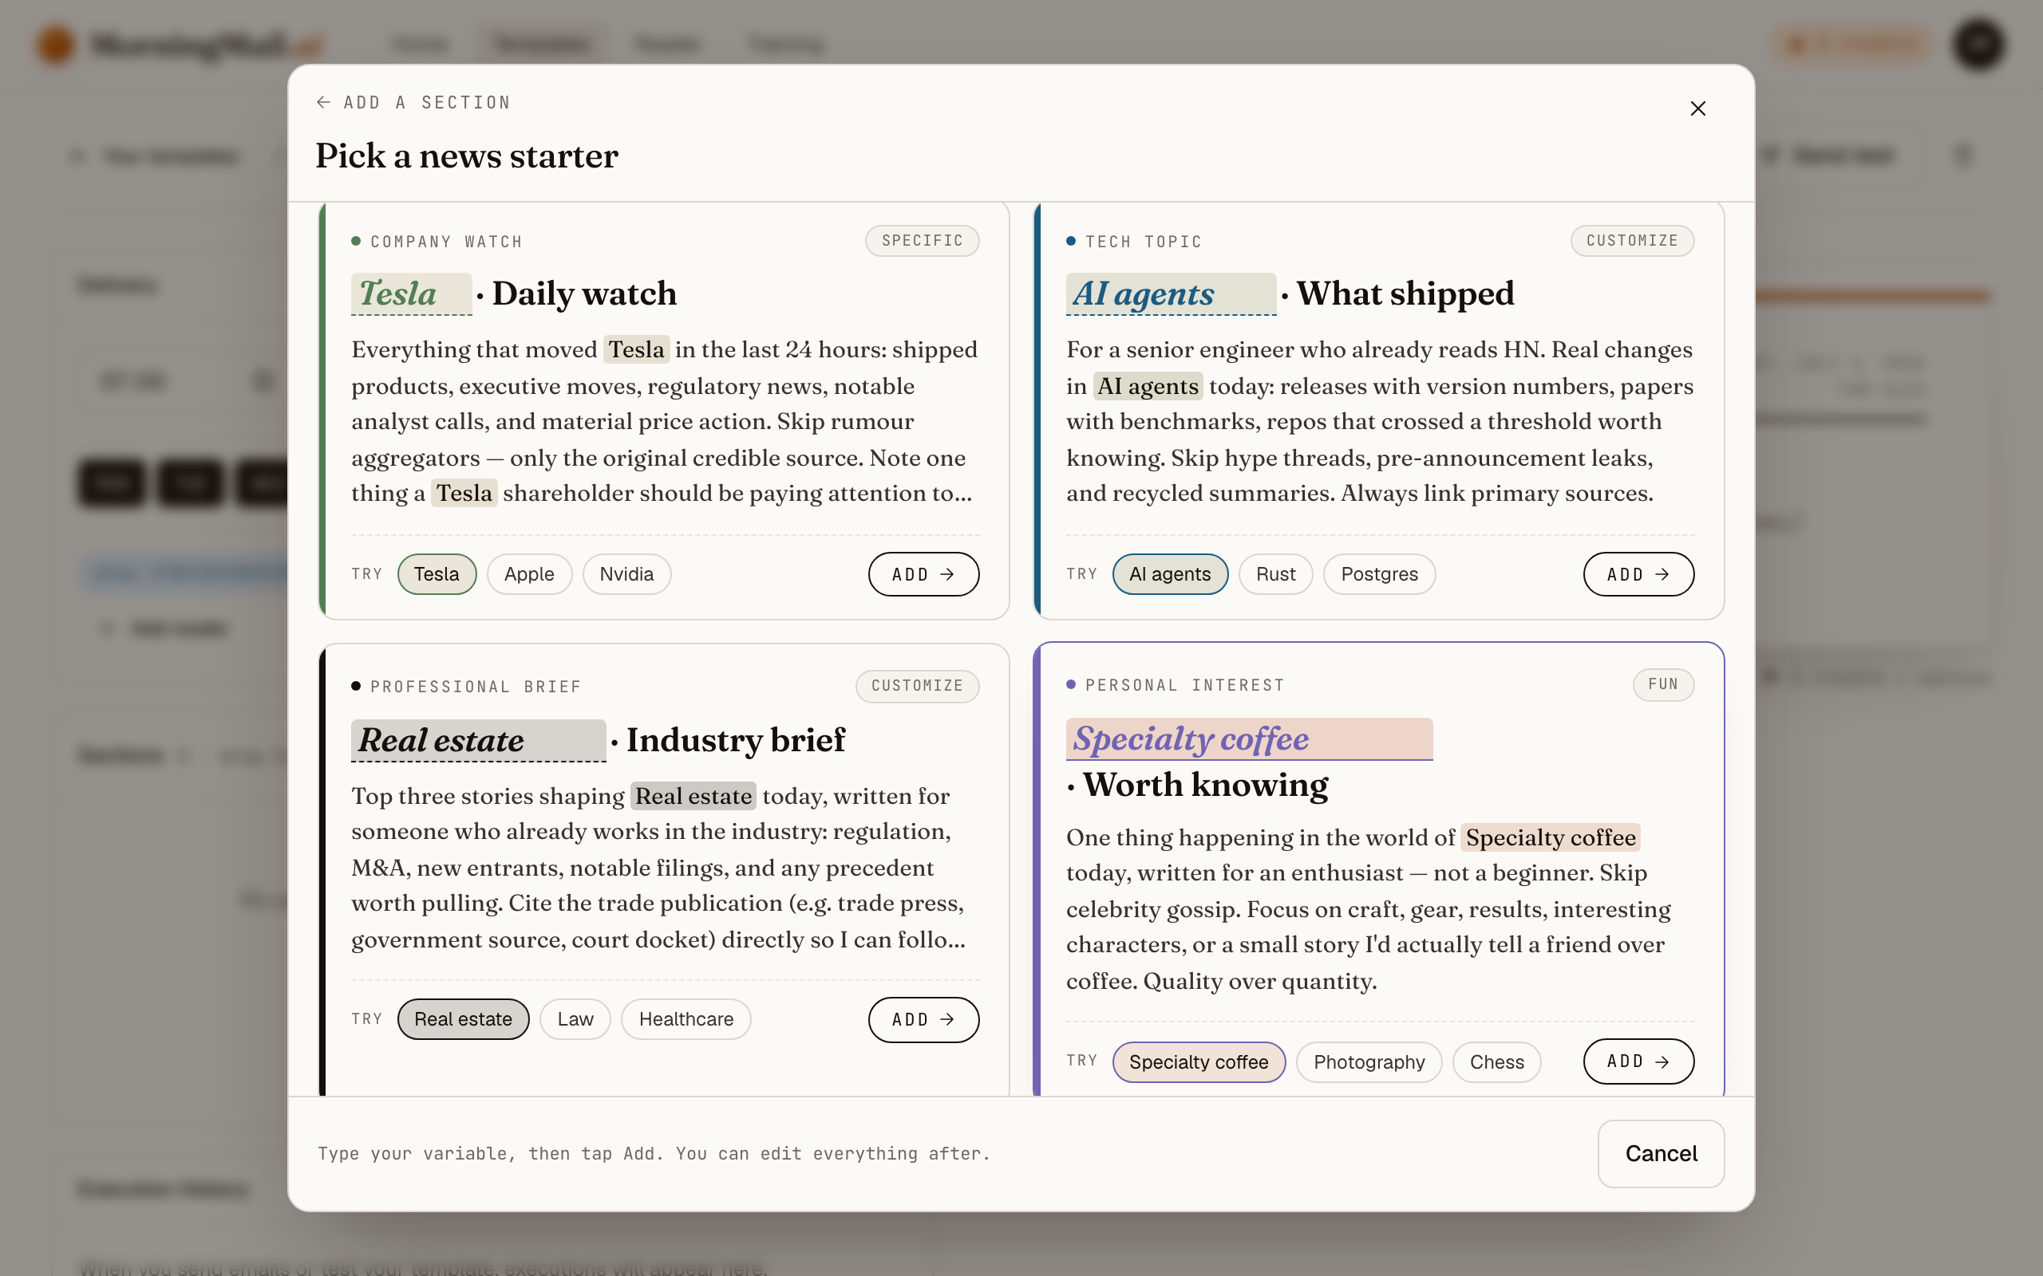Image resolution: width=2043 pixels, height=1276 pixels.
Task: Choose the Photography suggestion chip
Action: click(x=1369, y=1061)
